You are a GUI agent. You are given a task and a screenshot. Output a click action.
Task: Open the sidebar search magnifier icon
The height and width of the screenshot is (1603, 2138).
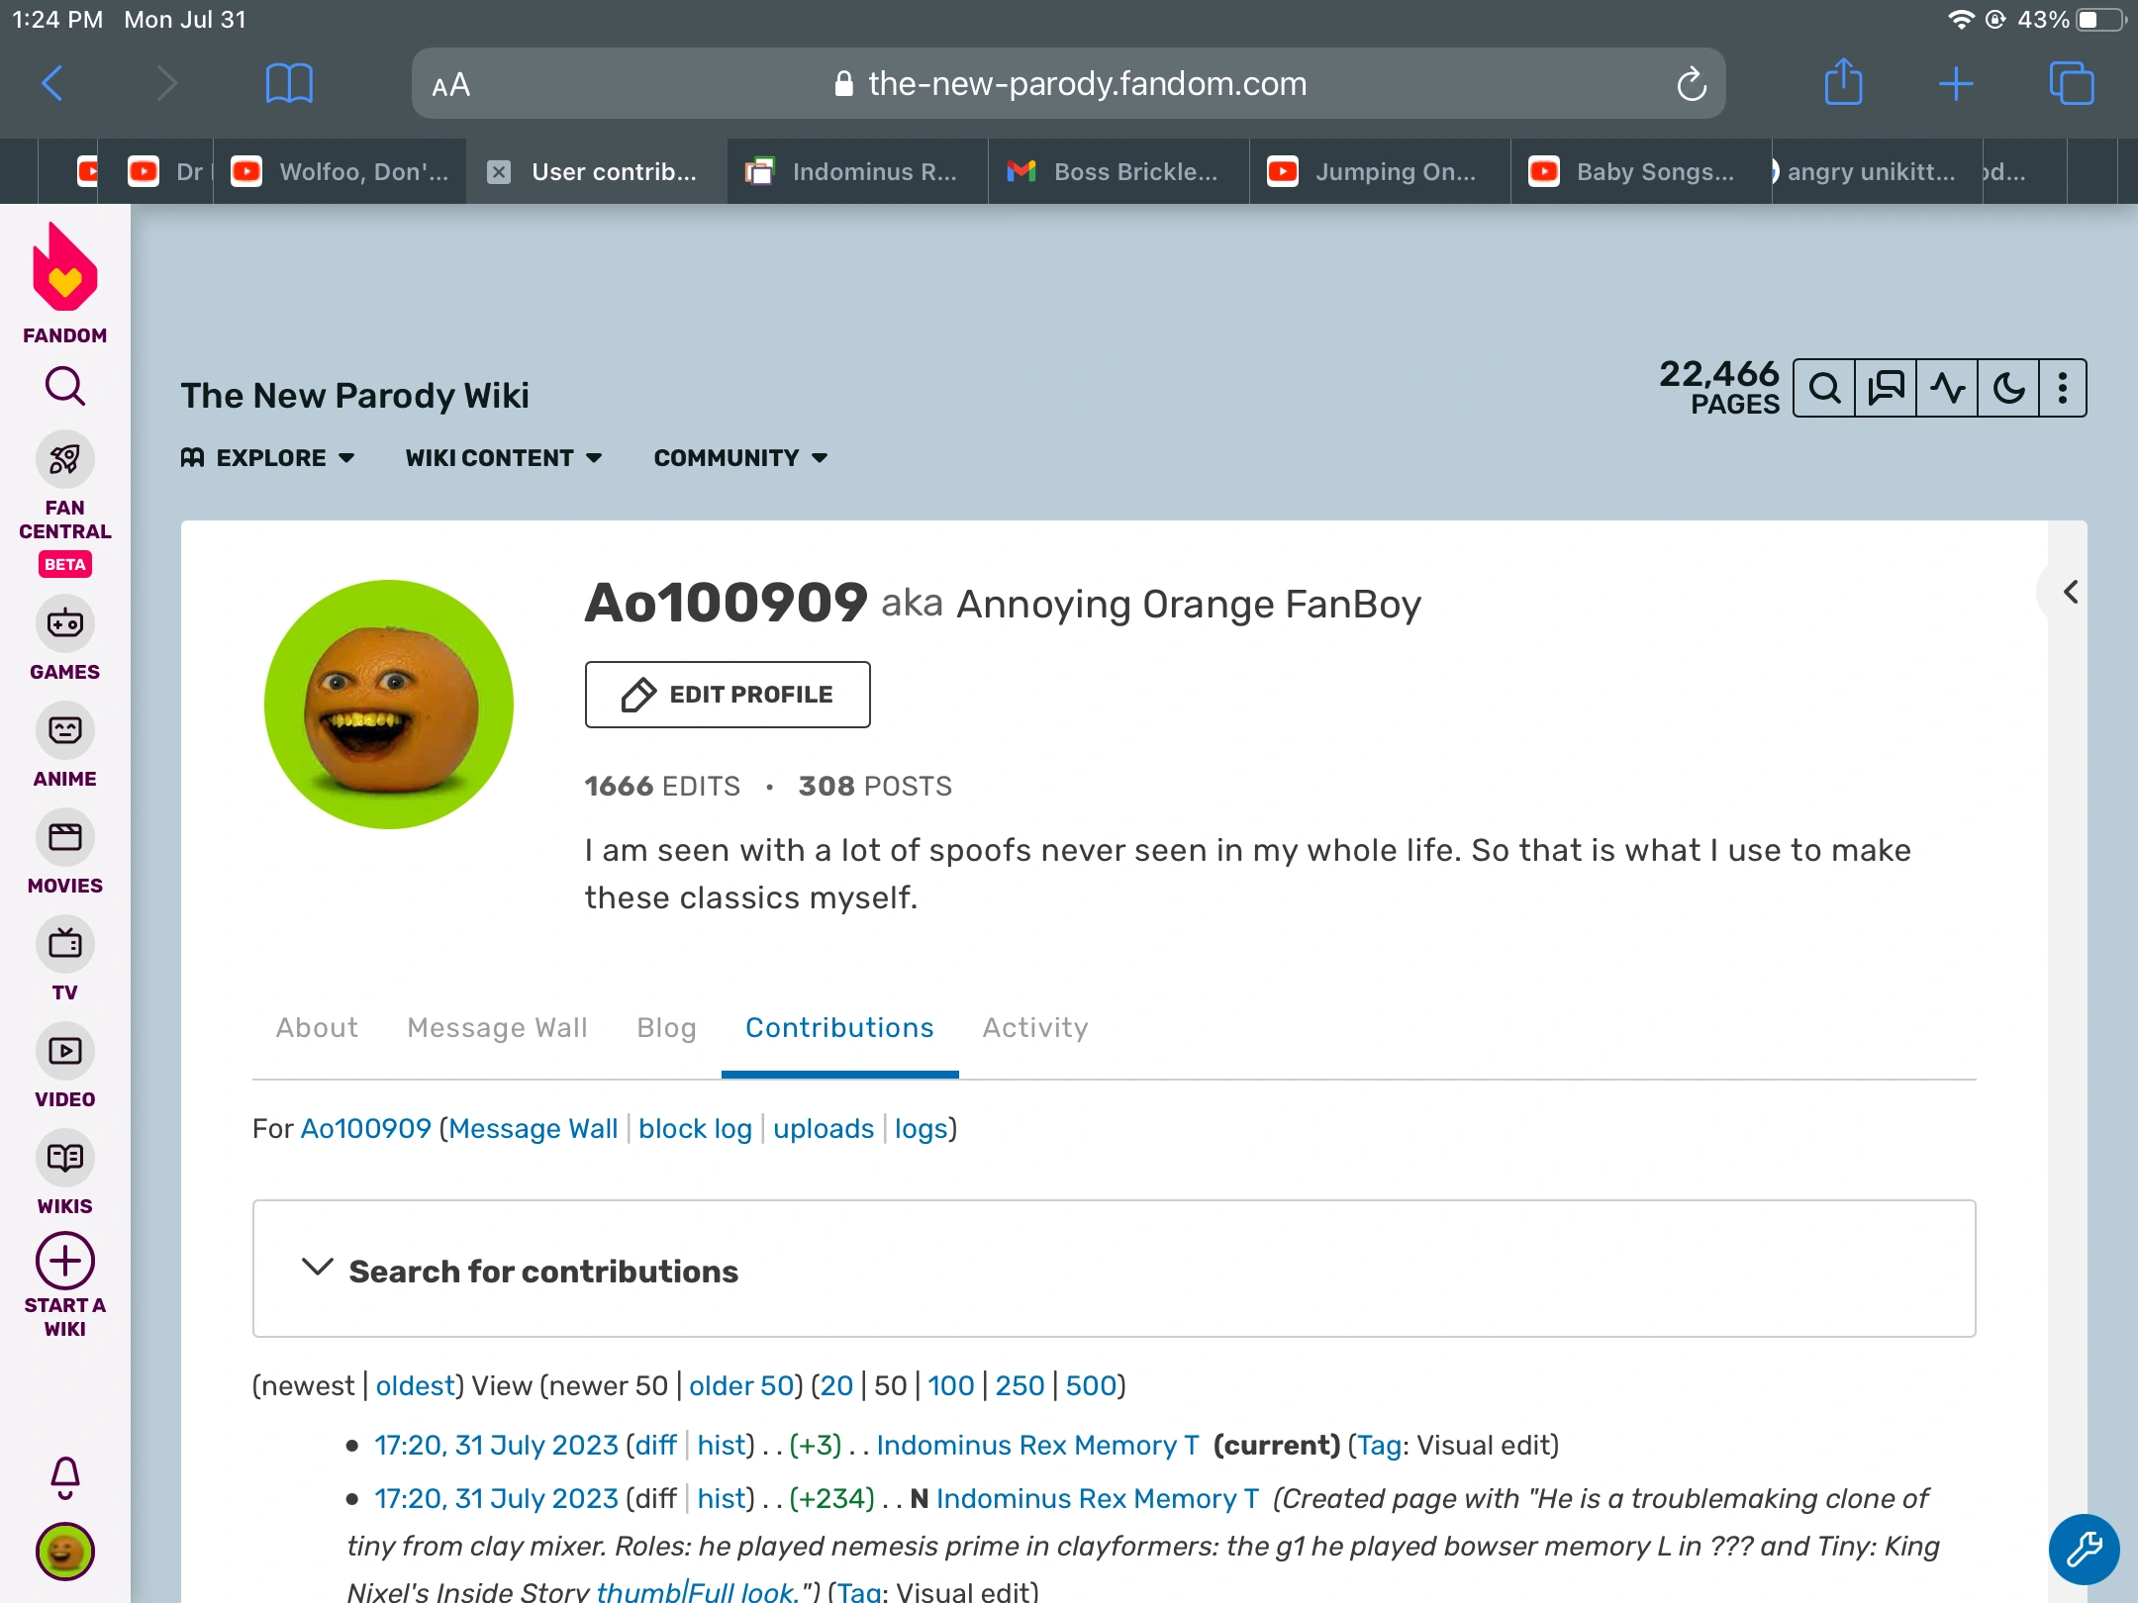pos(64,386)
